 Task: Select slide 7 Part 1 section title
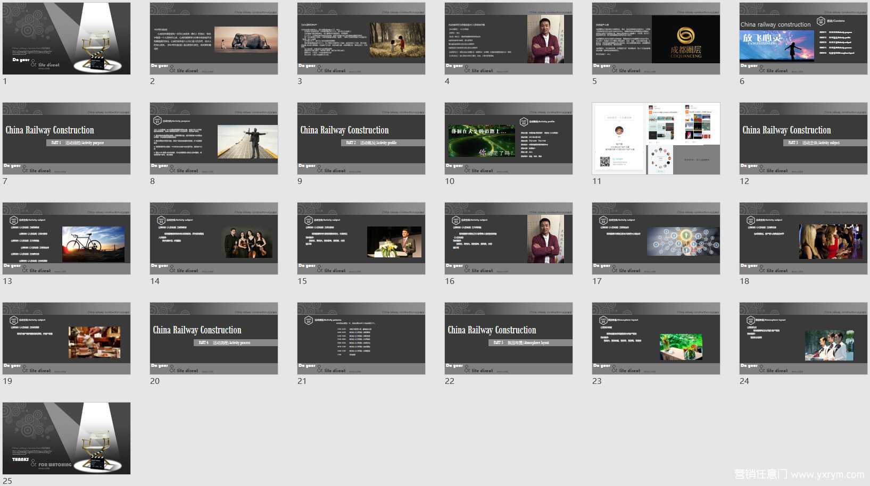pyautogui.click(x=67, y=138)
